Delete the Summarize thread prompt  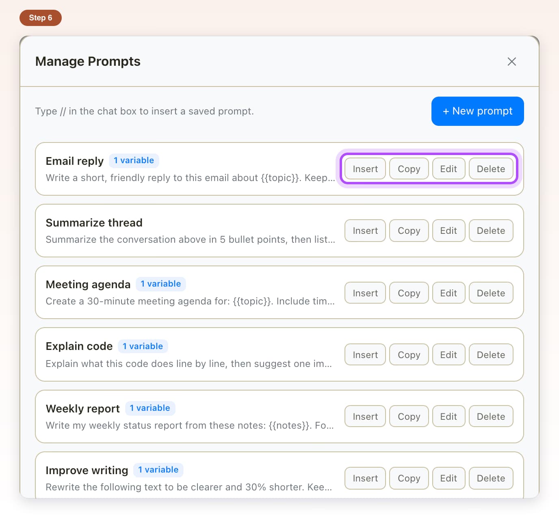(x=491, y=231)
